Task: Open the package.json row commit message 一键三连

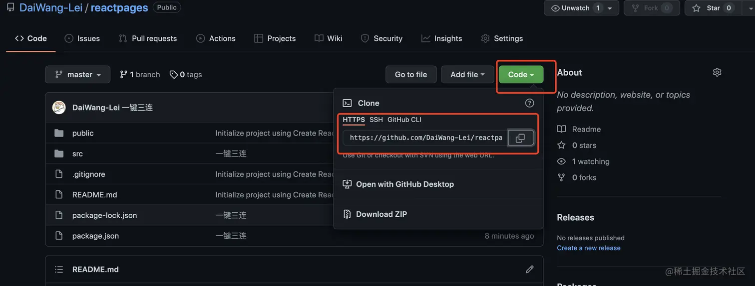Action: click(x=231, y=236)
